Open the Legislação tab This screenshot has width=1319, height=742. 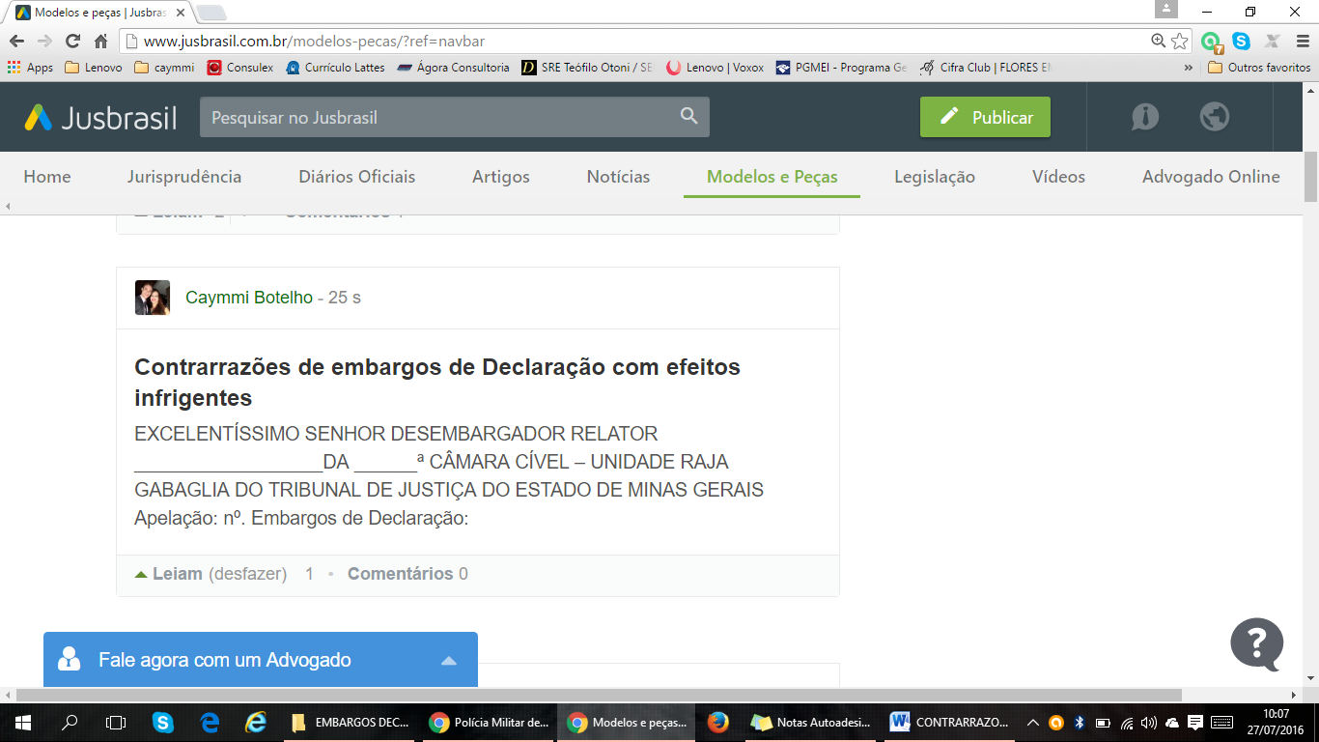(x=935, y=177)
